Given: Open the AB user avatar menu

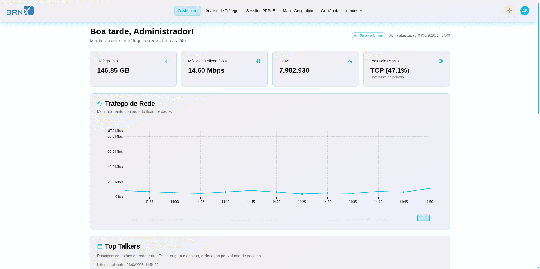Looking at the screenshot, I should click(525, 11).
